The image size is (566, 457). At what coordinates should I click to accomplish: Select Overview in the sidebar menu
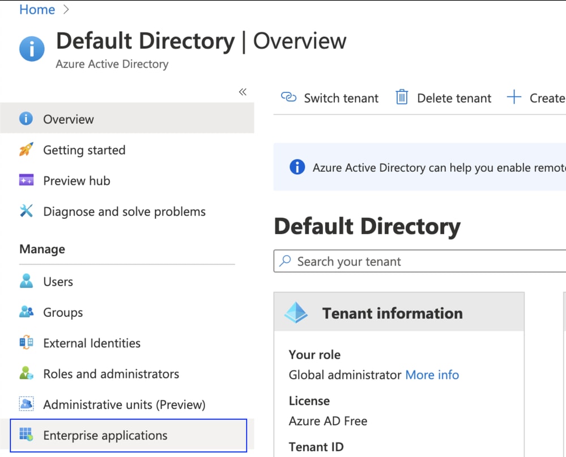[x=127, y=119]
